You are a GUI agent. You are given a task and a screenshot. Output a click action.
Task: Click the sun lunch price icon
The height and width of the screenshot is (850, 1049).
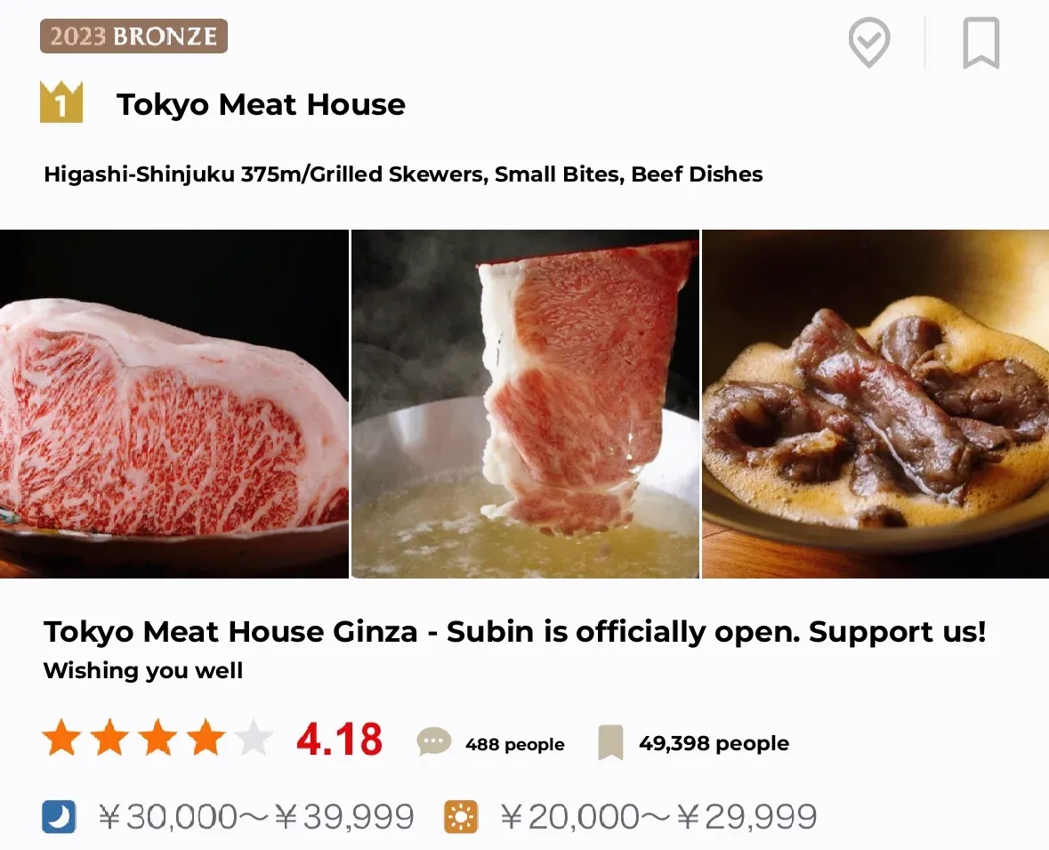tap(459, 815)
